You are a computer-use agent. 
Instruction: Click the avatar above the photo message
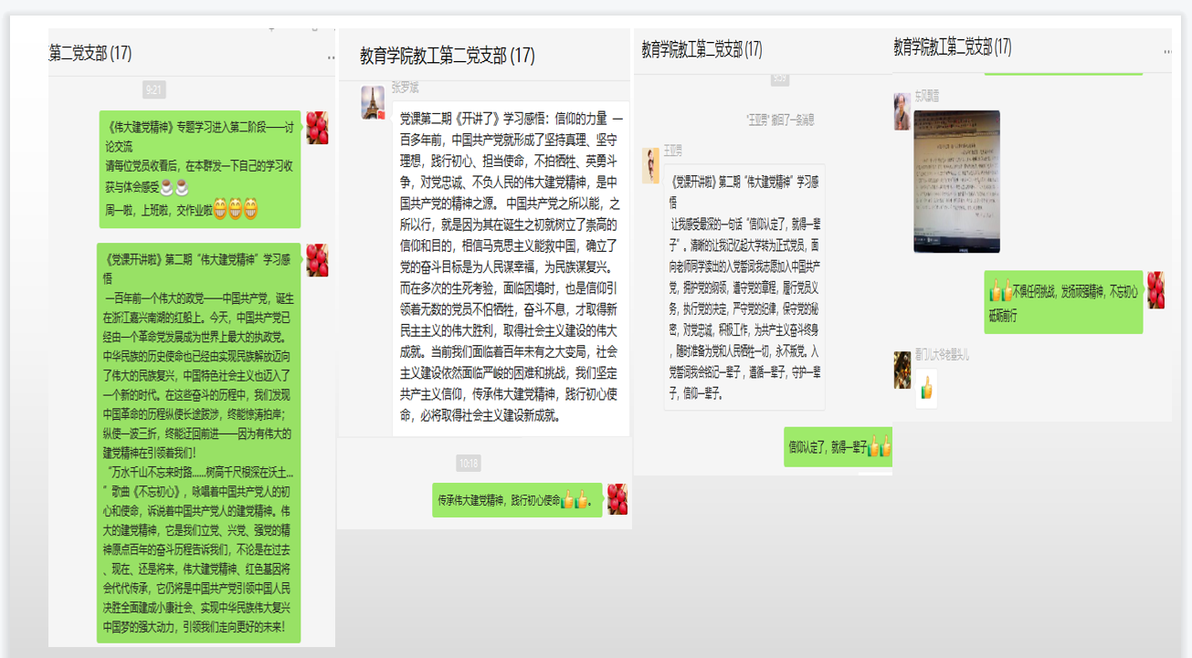(902, 111)
